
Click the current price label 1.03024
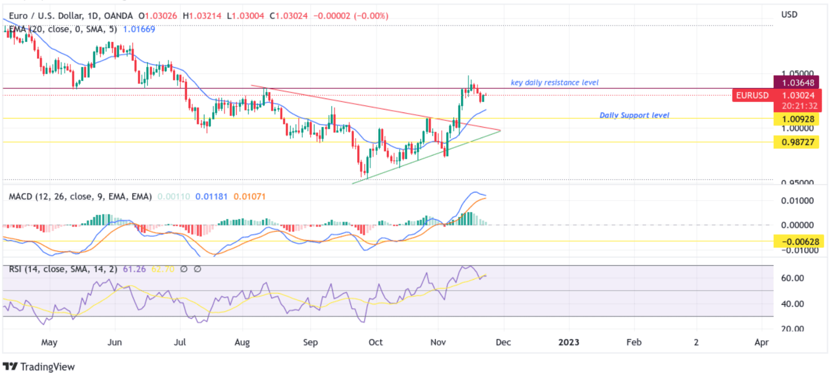point(798,95)
